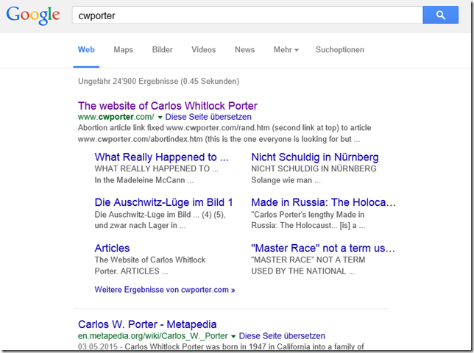Screen dimensions: 474x353
Task: Click the Google logo
Action: coord(34,15)
